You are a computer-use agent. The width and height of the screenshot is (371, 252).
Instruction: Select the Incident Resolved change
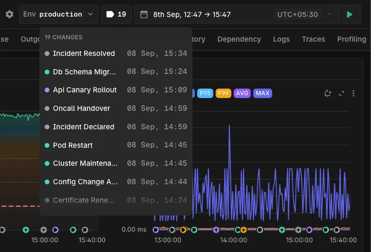click(x=116, y=54)
